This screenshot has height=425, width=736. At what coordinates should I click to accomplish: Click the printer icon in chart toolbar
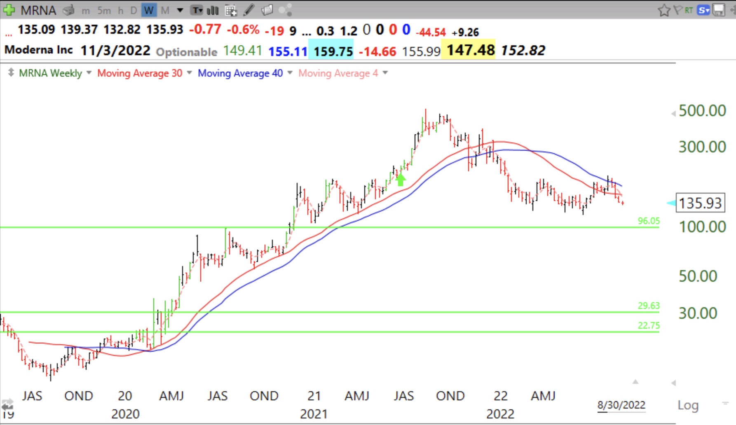click(x=69, y=10)
